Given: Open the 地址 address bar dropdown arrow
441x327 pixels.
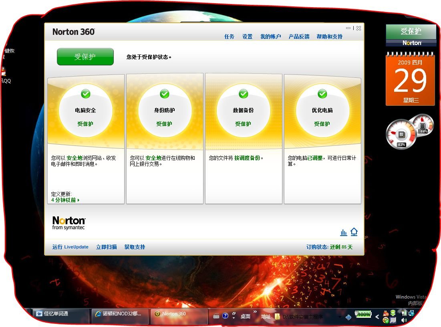Looking at the screenshot, I should [339, 317].
